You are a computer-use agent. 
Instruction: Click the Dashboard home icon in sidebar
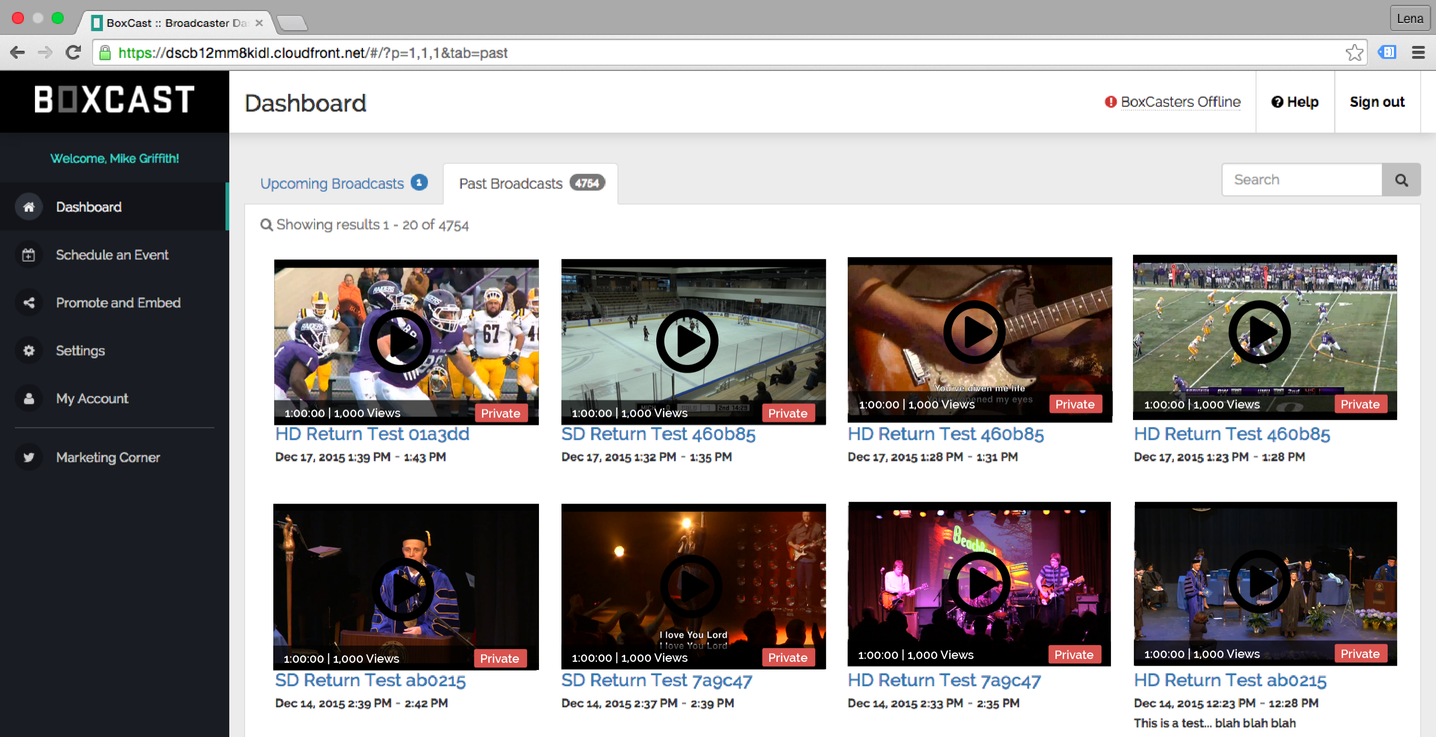(x=29, y=207)
